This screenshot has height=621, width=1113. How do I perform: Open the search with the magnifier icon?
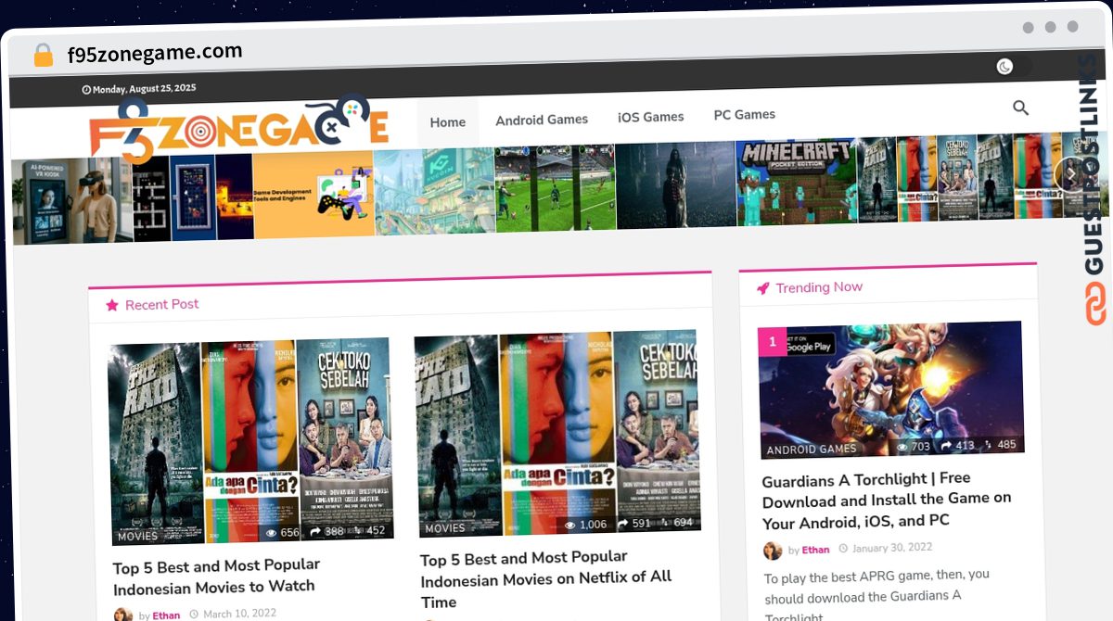[x=1020, y=108]
